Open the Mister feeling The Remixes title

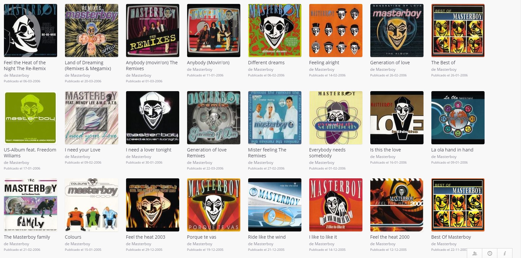coord(267,153)
